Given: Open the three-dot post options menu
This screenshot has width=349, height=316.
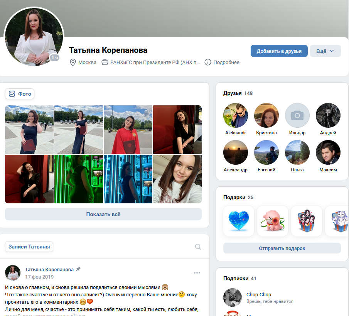Looking at the screenshot, I should pos(197,273).
